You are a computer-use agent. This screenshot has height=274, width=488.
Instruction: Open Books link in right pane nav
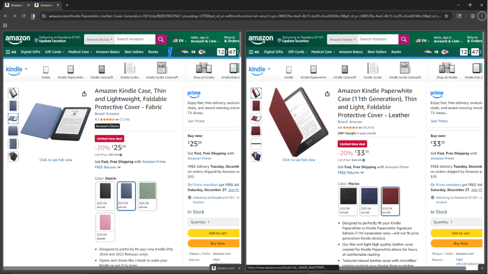click(x=396, y=52)
